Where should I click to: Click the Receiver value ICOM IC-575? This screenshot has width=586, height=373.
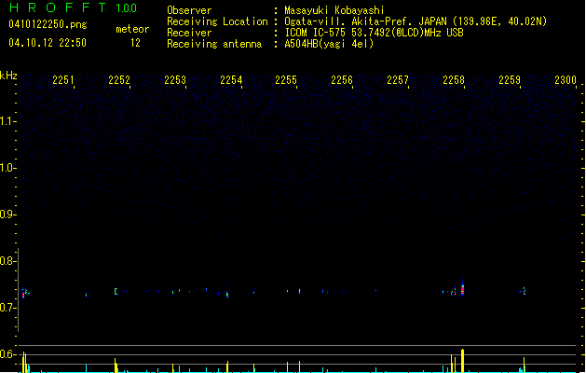pyautogui.click(x=316, y=33)
